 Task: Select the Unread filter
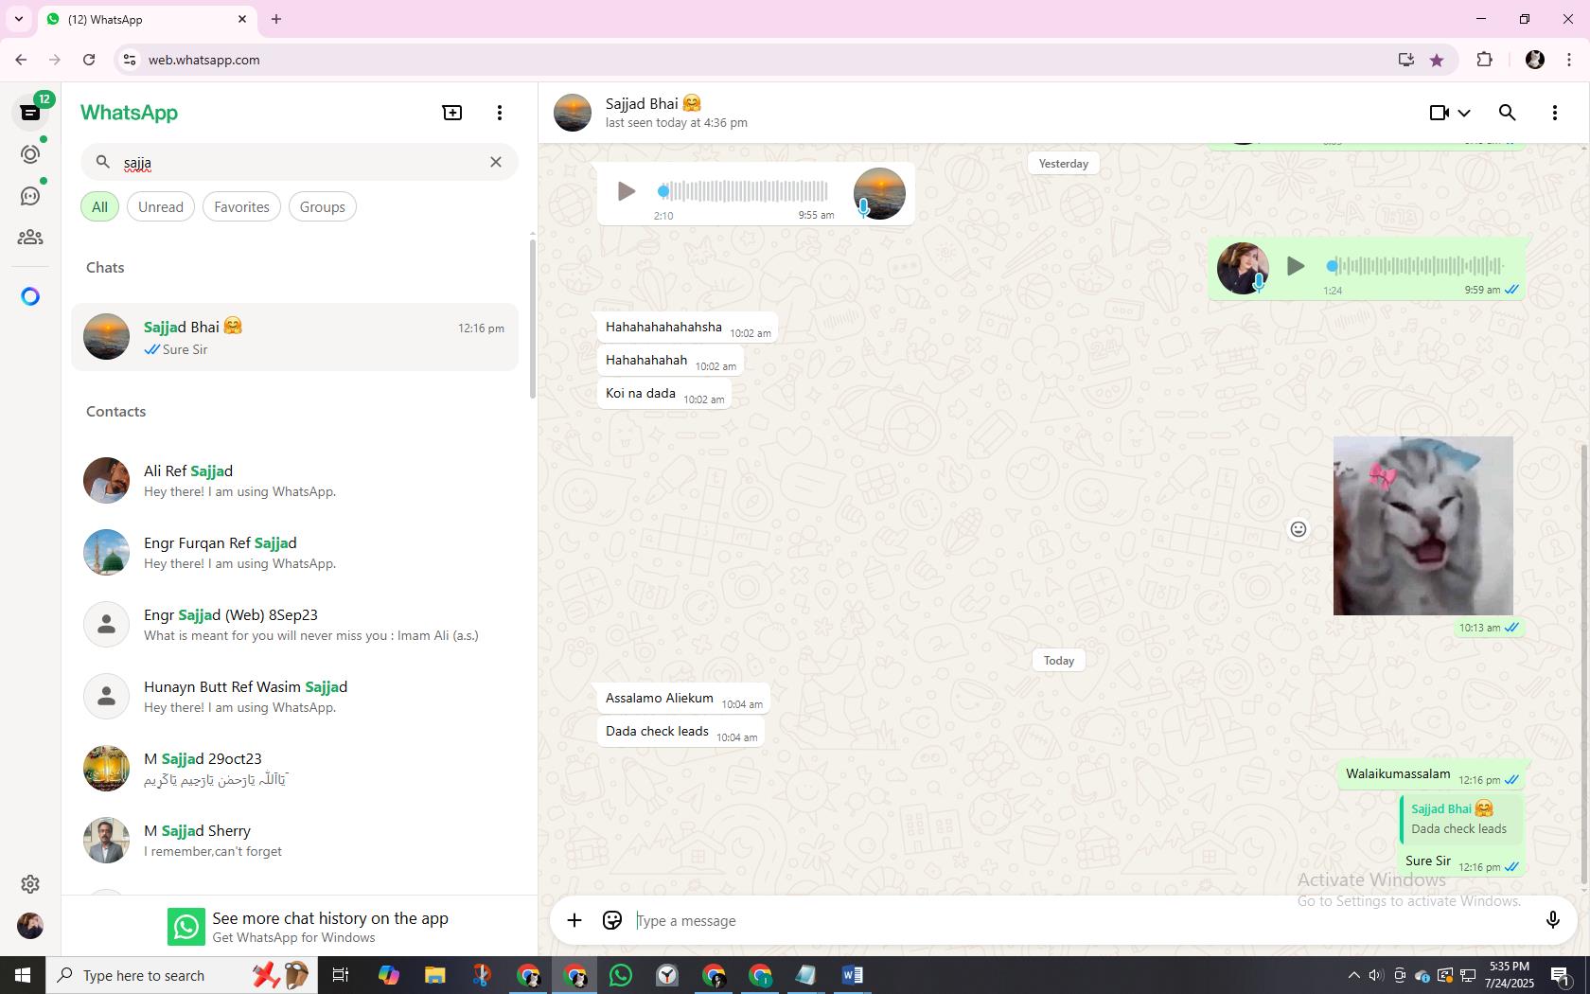(161, 207)
